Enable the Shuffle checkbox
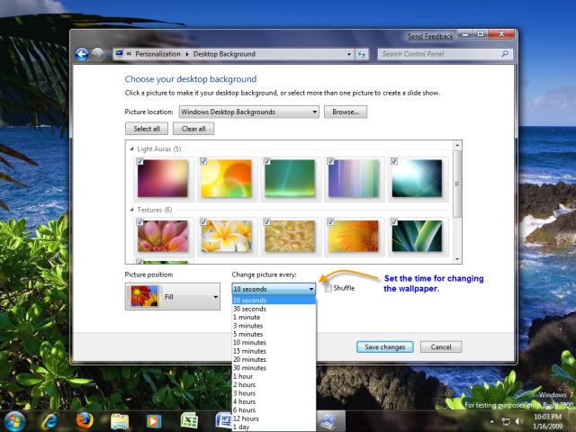 (x=328, y=288)
